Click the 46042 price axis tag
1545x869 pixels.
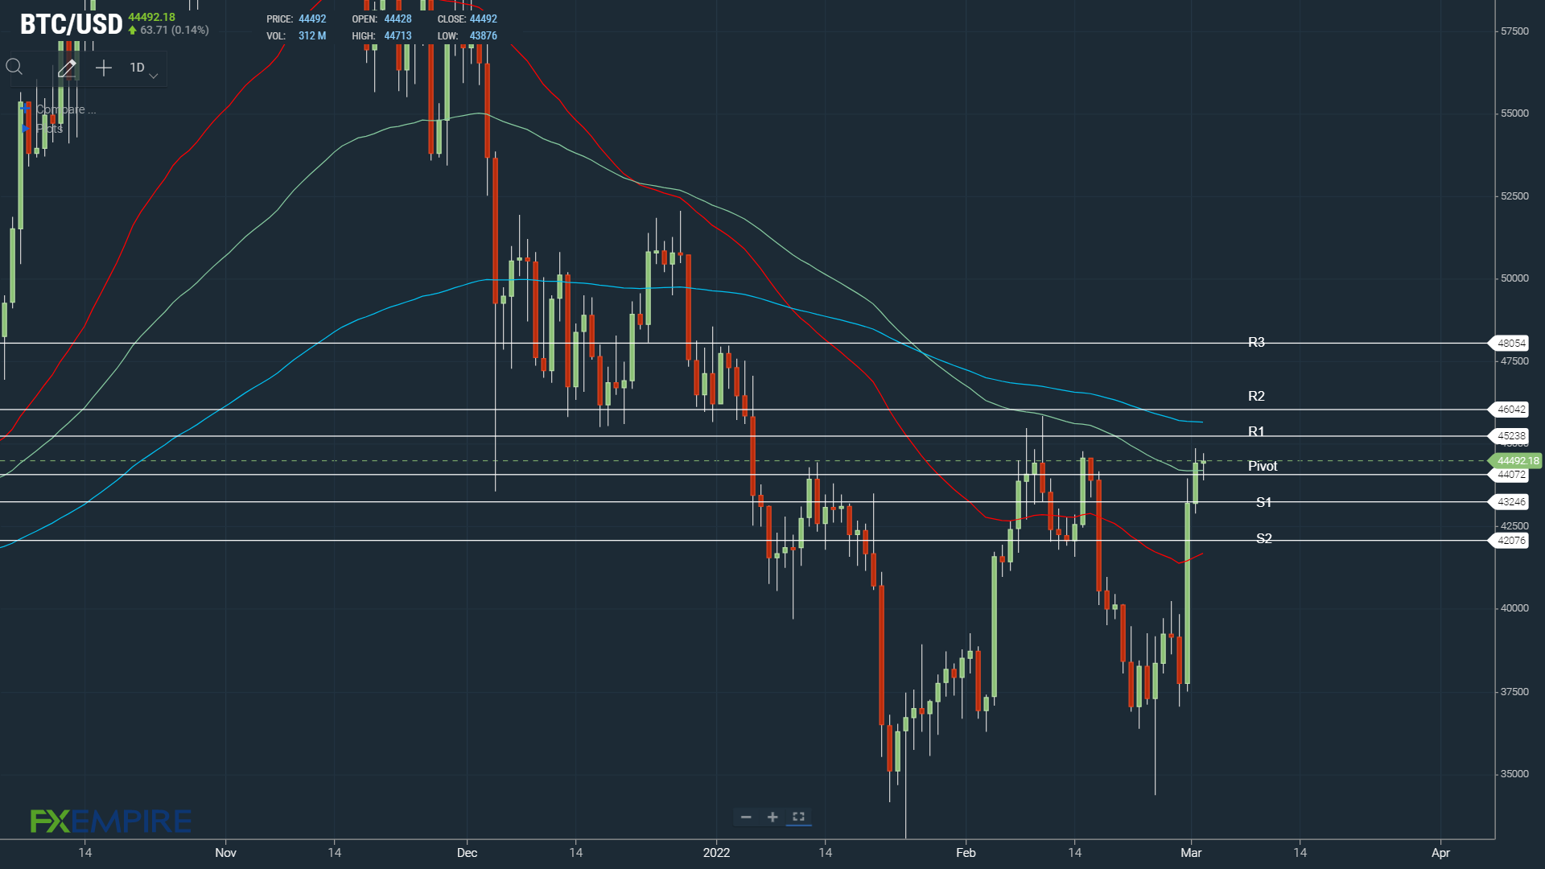[x=1510, y=410]
